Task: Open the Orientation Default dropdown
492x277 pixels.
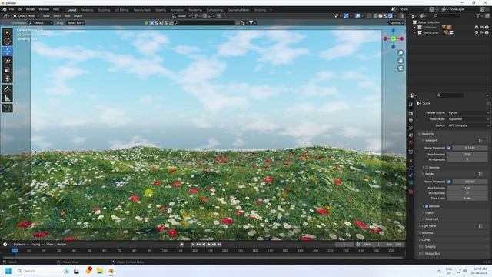Action: (x=41, y=22)
